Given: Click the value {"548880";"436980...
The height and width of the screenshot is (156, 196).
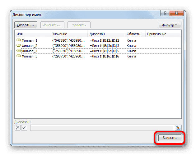Looking at the screenshot, I should pyautogui.click(x=68, y=40).
